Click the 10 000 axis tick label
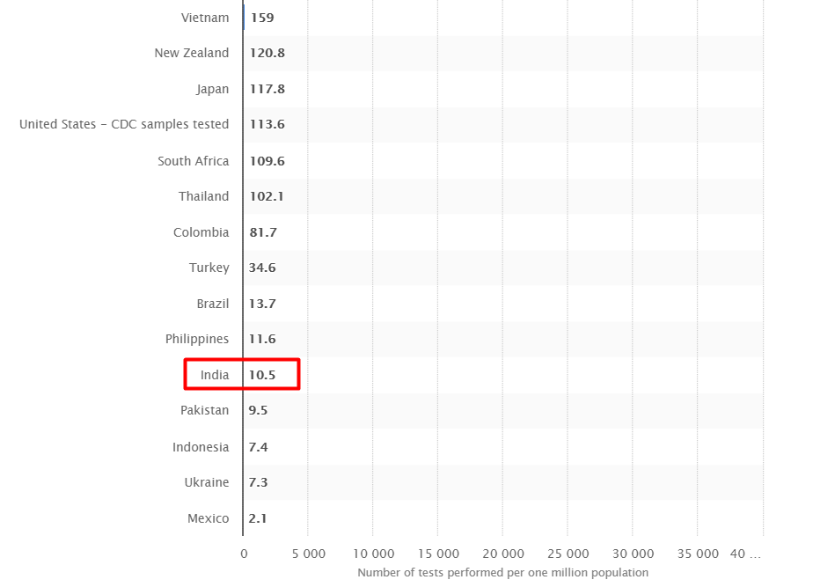 pyautogui.click(x=374, y=554)
